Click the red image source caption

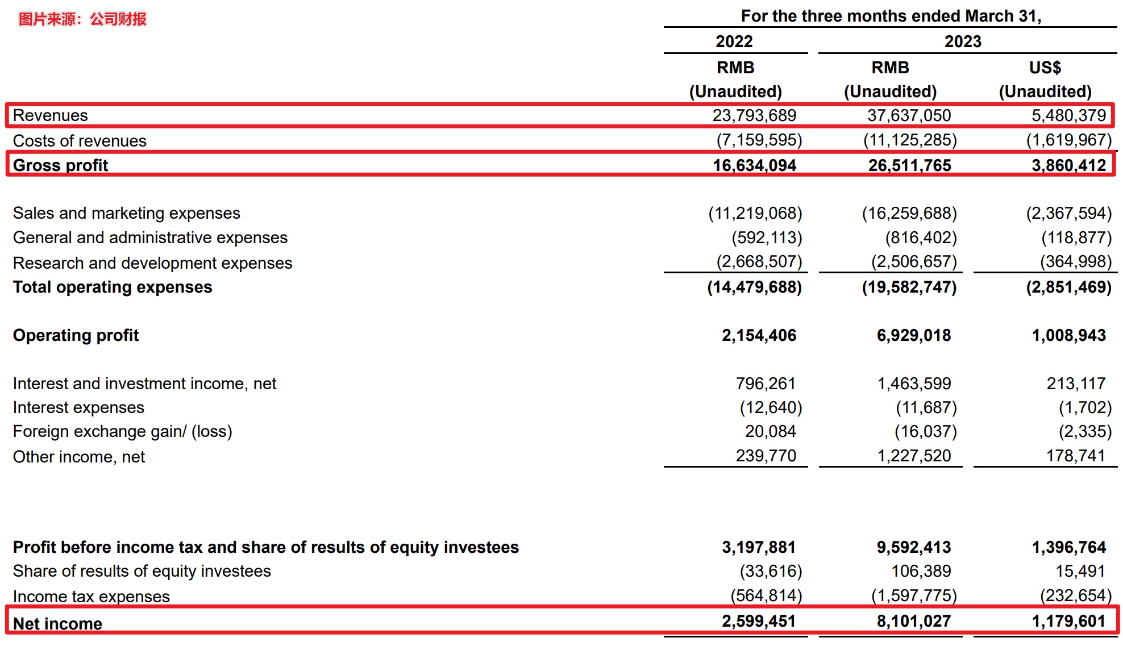[x=82, y=19]
